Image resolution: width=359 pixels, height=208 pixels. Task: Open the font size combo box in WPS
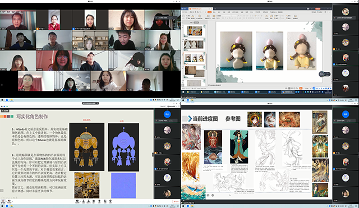tap(234, 16)
